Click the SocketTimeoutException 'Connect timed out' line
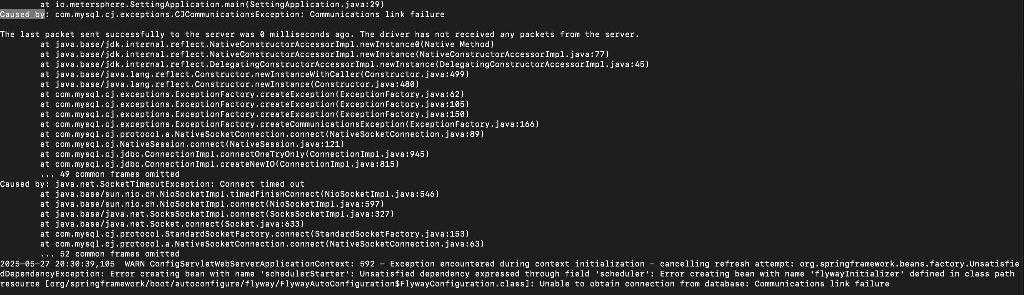 coord(152,184)
